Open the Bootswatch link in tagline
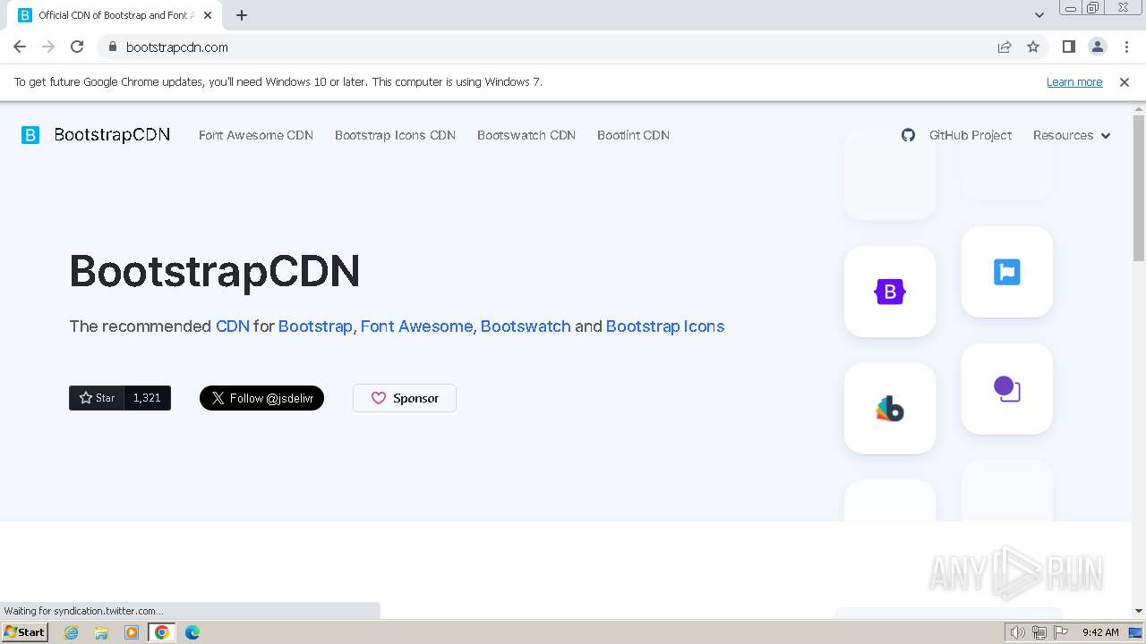The width and height of the screenshot is (1146, 644). [x=526, y=326]
